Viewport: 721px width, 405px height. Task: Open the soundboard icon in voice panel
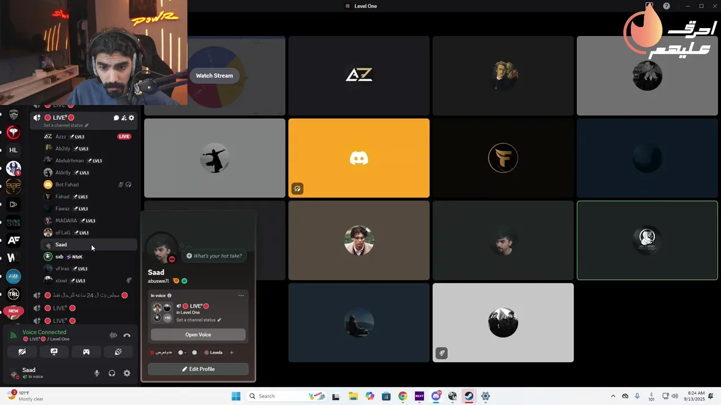118,352
